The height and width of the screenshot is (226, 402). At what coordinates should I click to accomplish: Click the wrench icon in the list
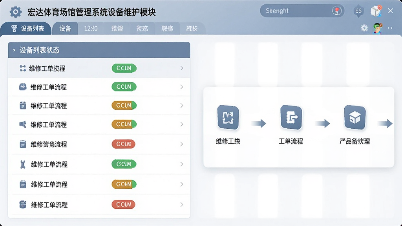23,164
